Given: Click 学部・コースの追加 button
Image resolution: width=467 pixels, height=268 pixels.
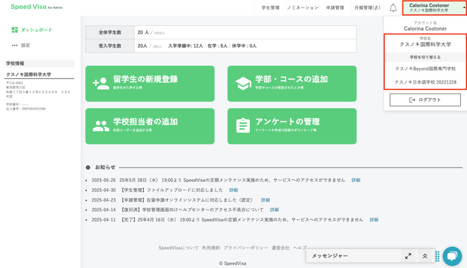Looking at the screenshot, I should tap(292, 83).
